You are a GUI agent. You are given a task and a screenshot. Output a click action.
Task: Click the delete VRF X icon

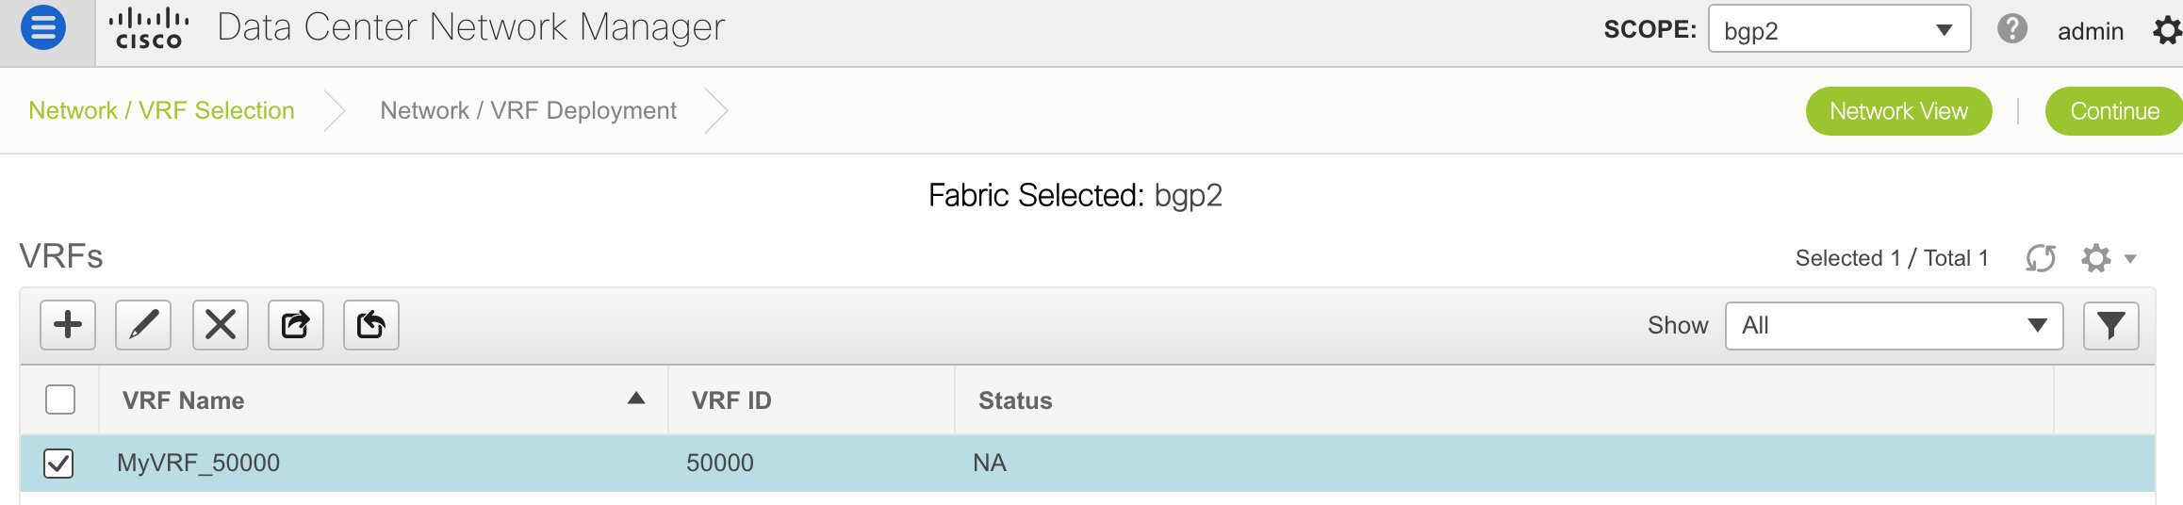(x=221, y=325)
